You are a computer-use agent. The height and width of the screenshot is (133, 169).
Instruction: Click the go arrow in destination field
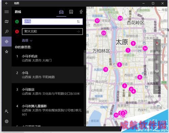coord(78,32)
